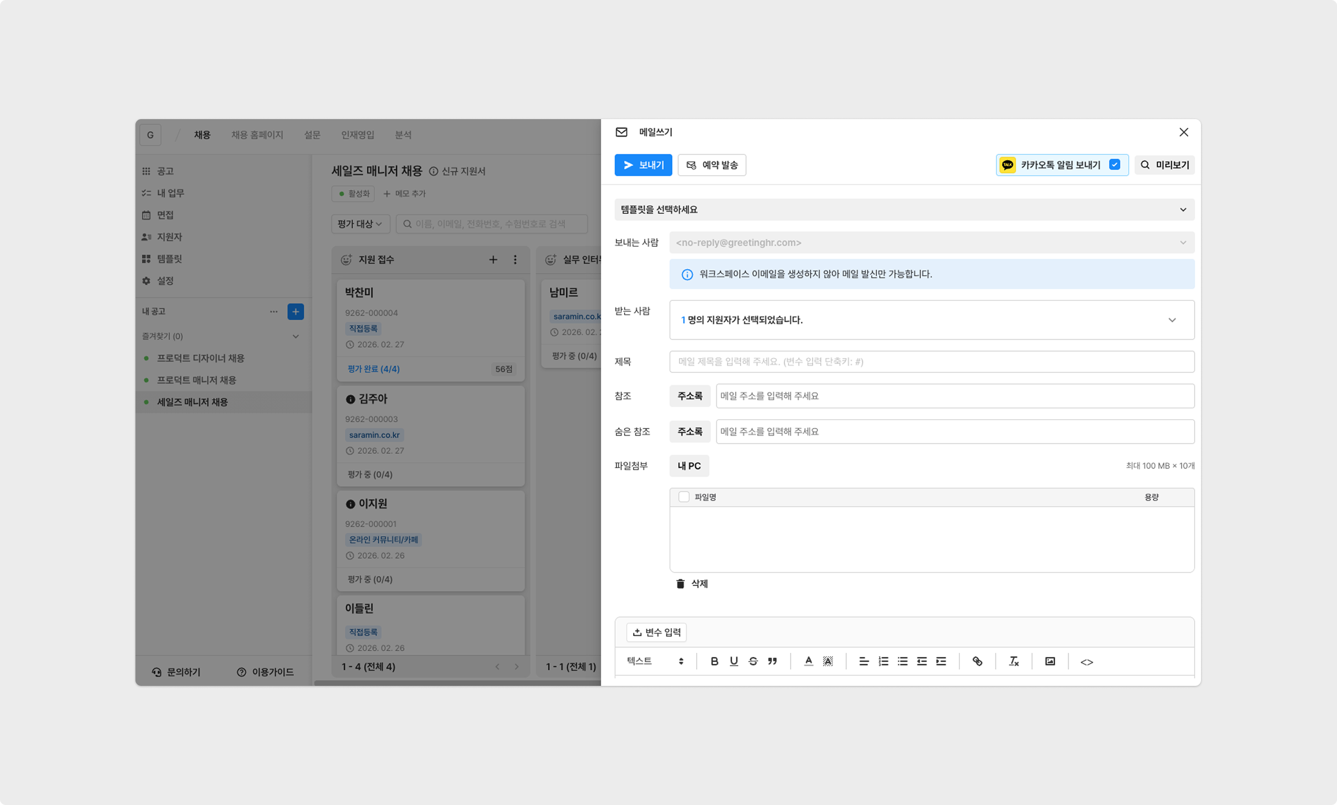1337x805 pixels.
Task: Pick a text color with the A icon
Action: [x=809, y=661]
